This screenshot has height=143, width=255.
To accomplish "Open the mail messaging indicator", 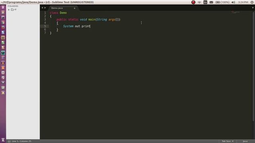I will (211, 2).
